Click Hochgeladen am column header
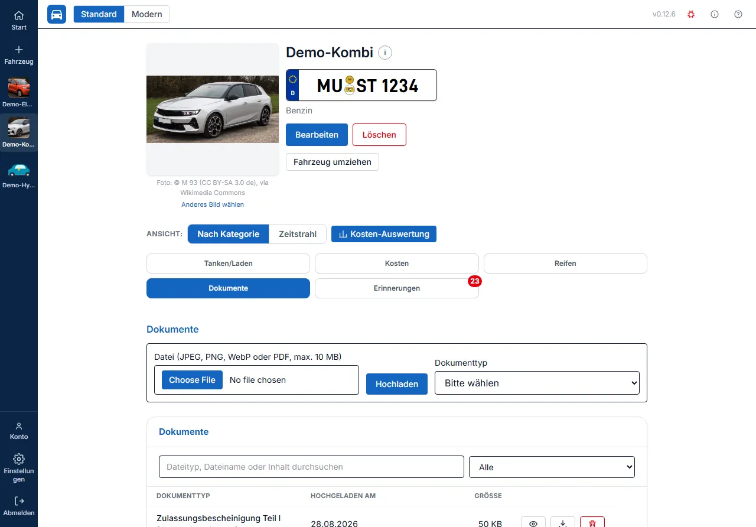Viewport: 756px width, 527px height. pos(343,496)
